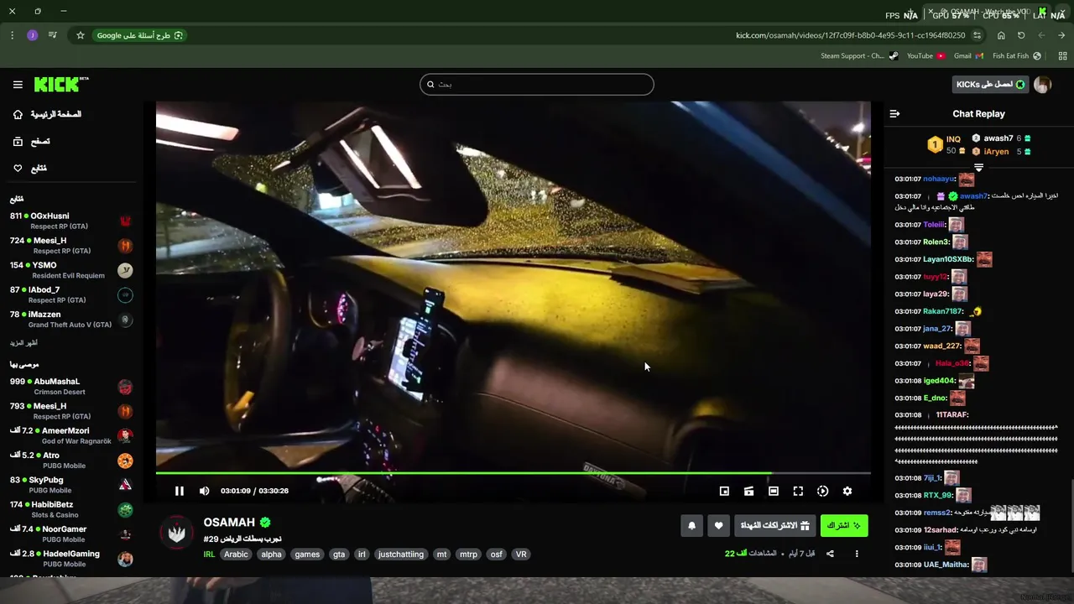Select the Arabic tag
Image resolution: width=1074 pixels, height=604 pixels.
point(236,555)
